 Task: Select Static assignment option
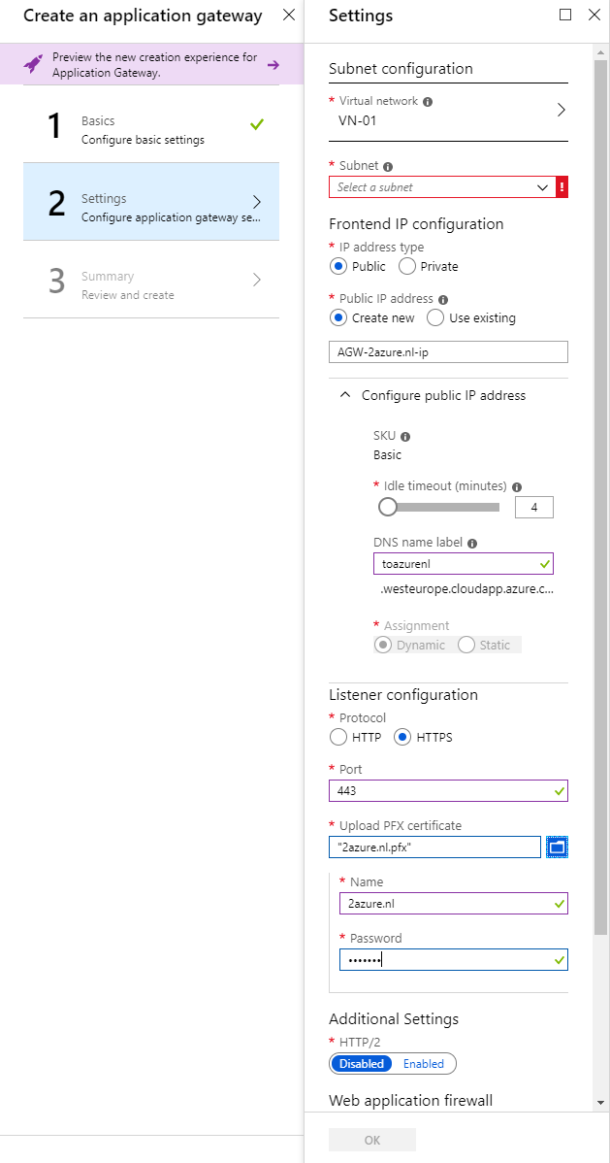pyautogui.click(x=466, y=645)
